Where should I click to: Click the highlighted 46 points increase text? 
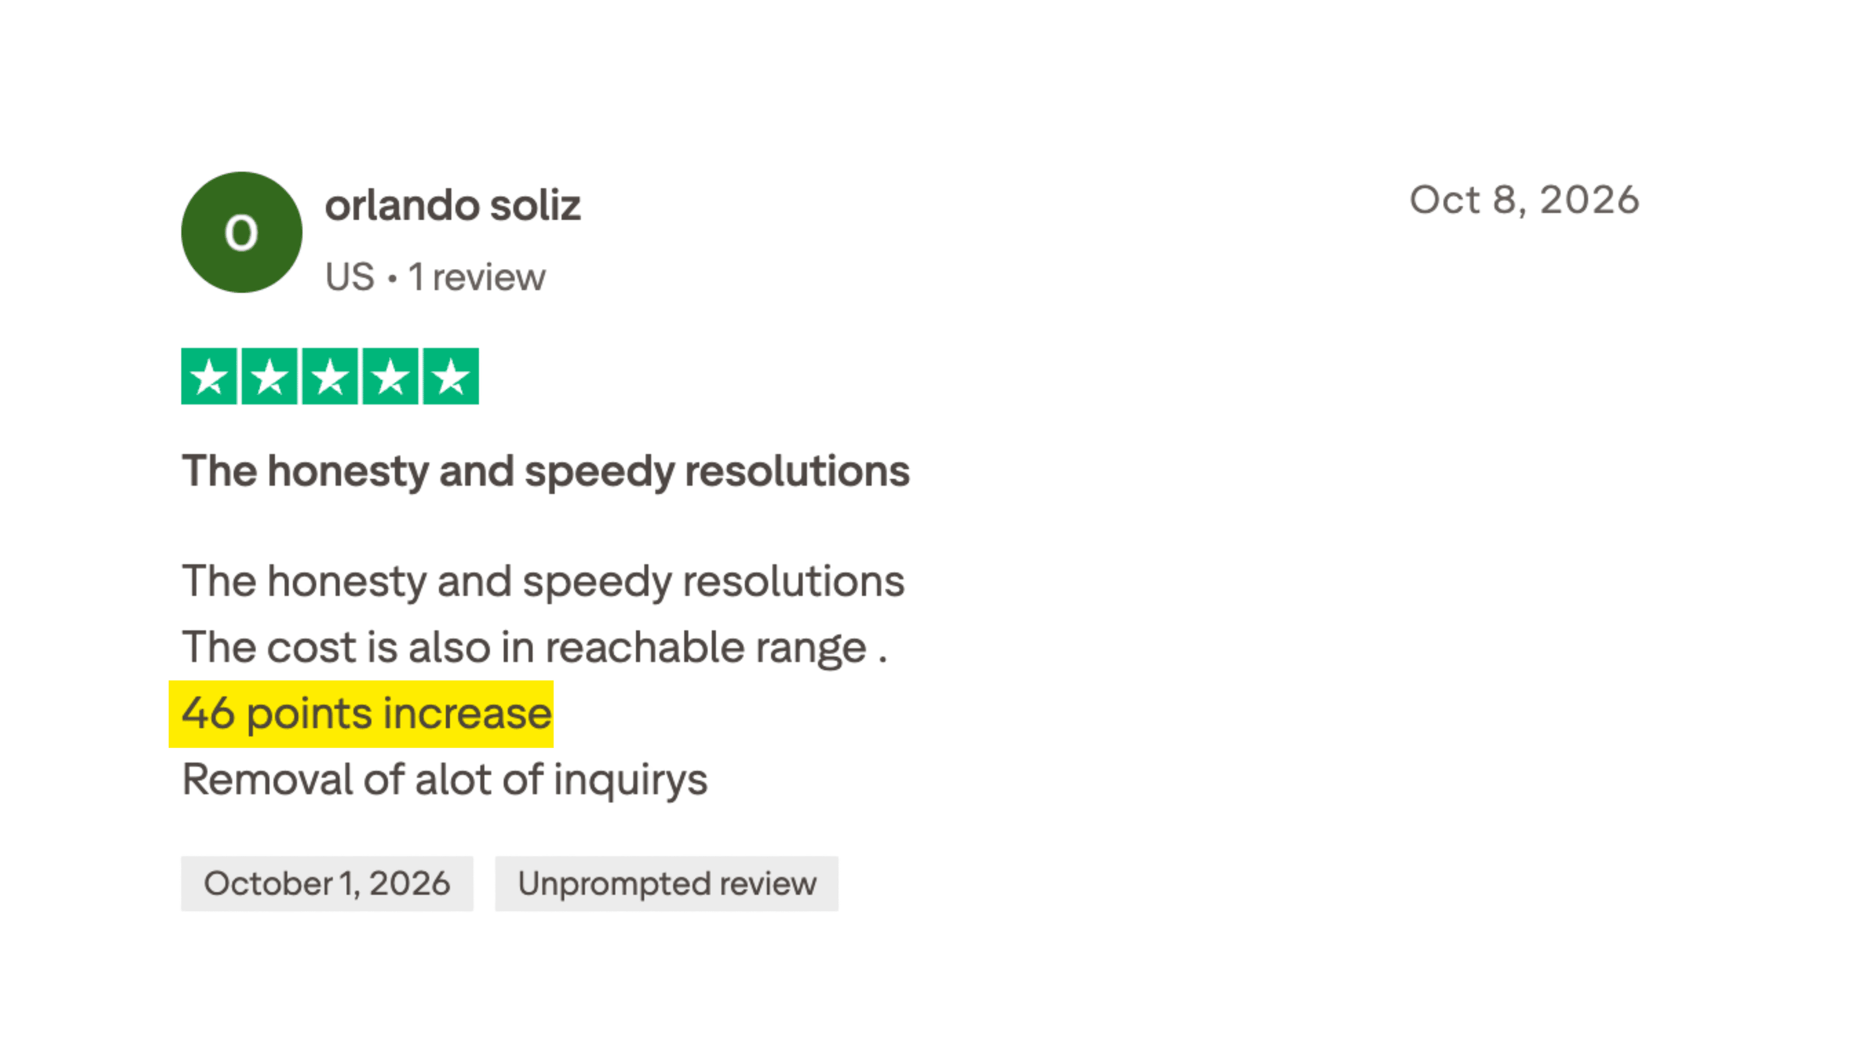(x=367, y=714)
